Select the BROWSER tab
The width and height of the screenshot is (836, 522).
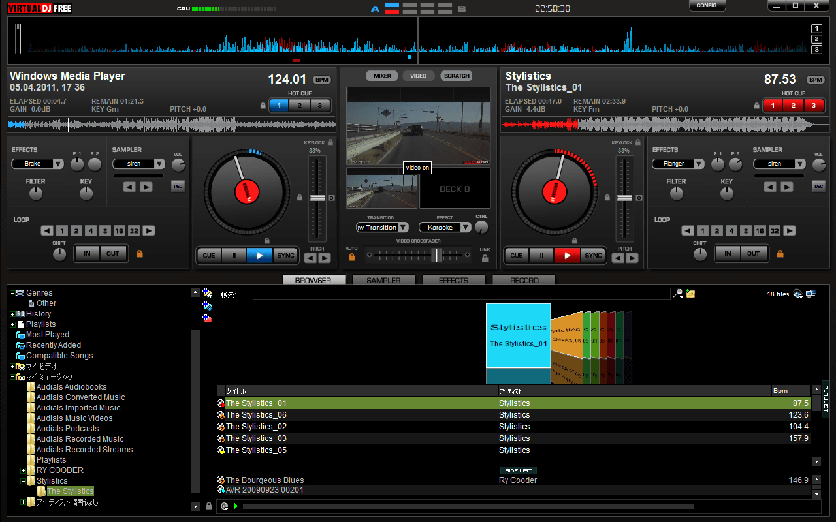point(313,280)
